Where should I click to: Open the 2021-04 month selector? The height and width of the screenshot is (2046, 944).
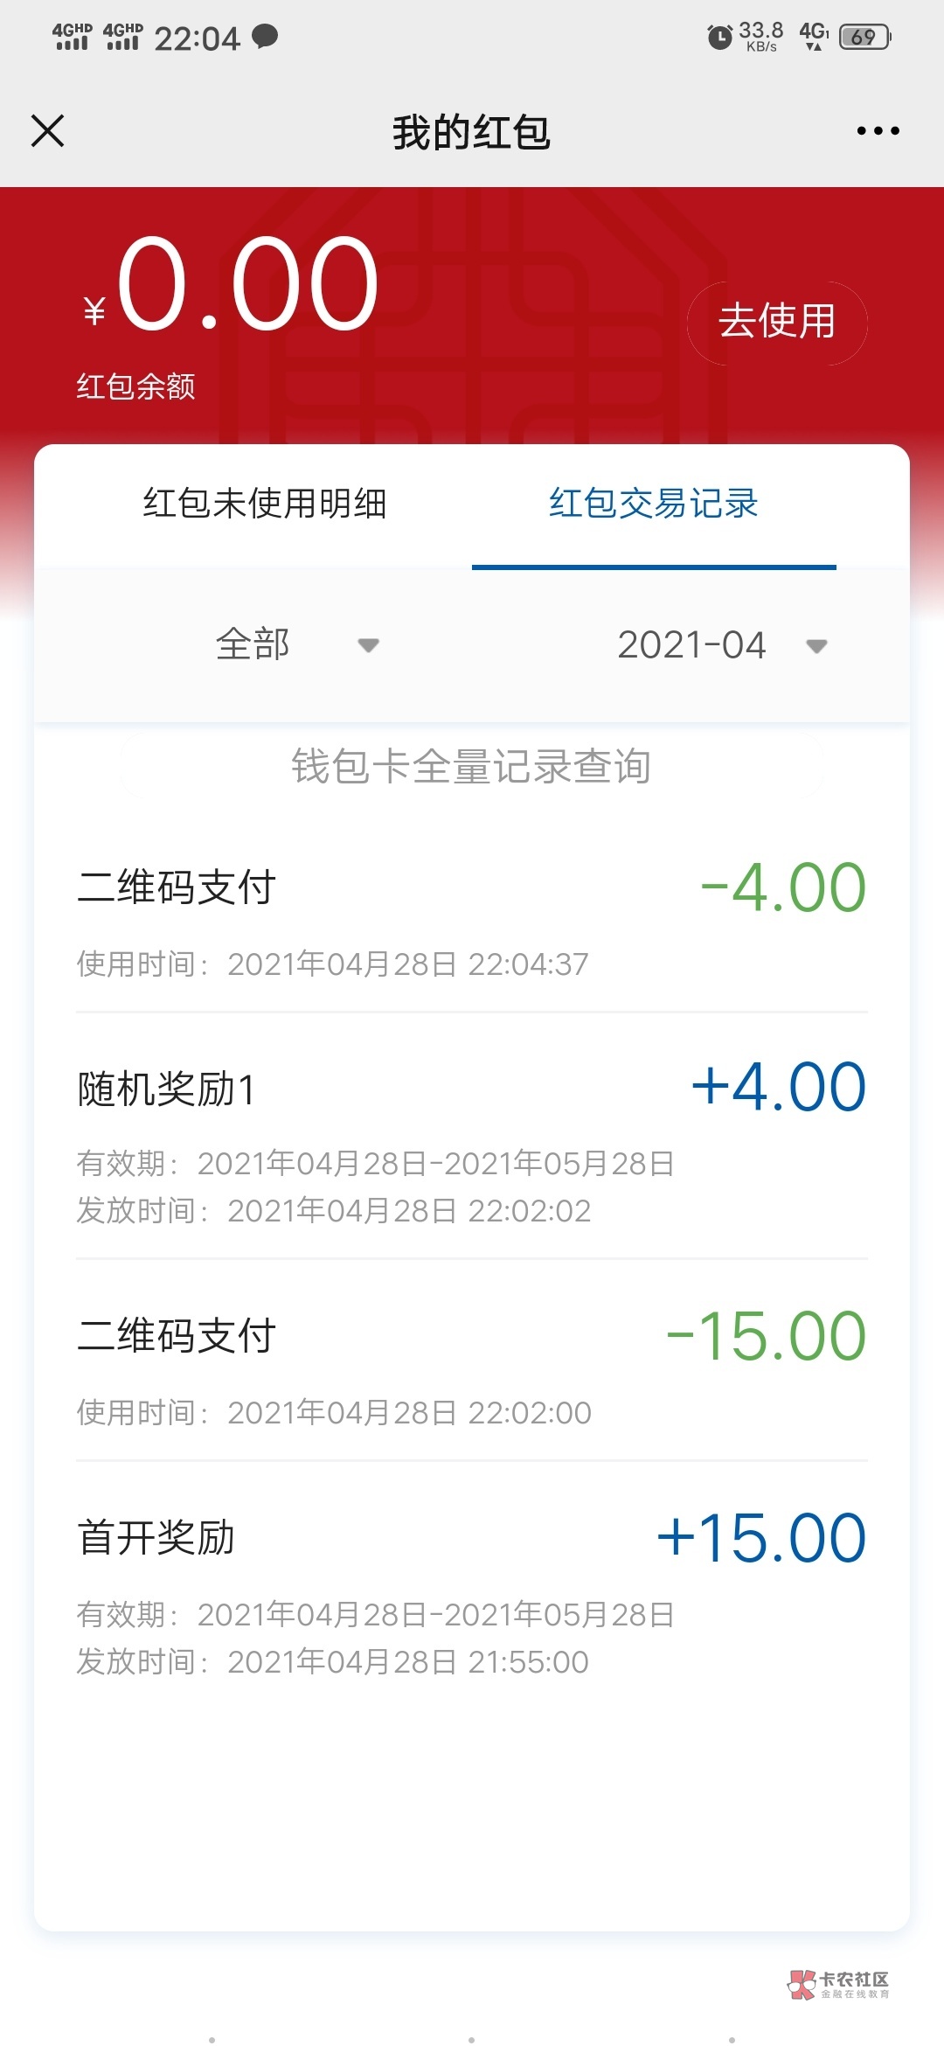691,645
